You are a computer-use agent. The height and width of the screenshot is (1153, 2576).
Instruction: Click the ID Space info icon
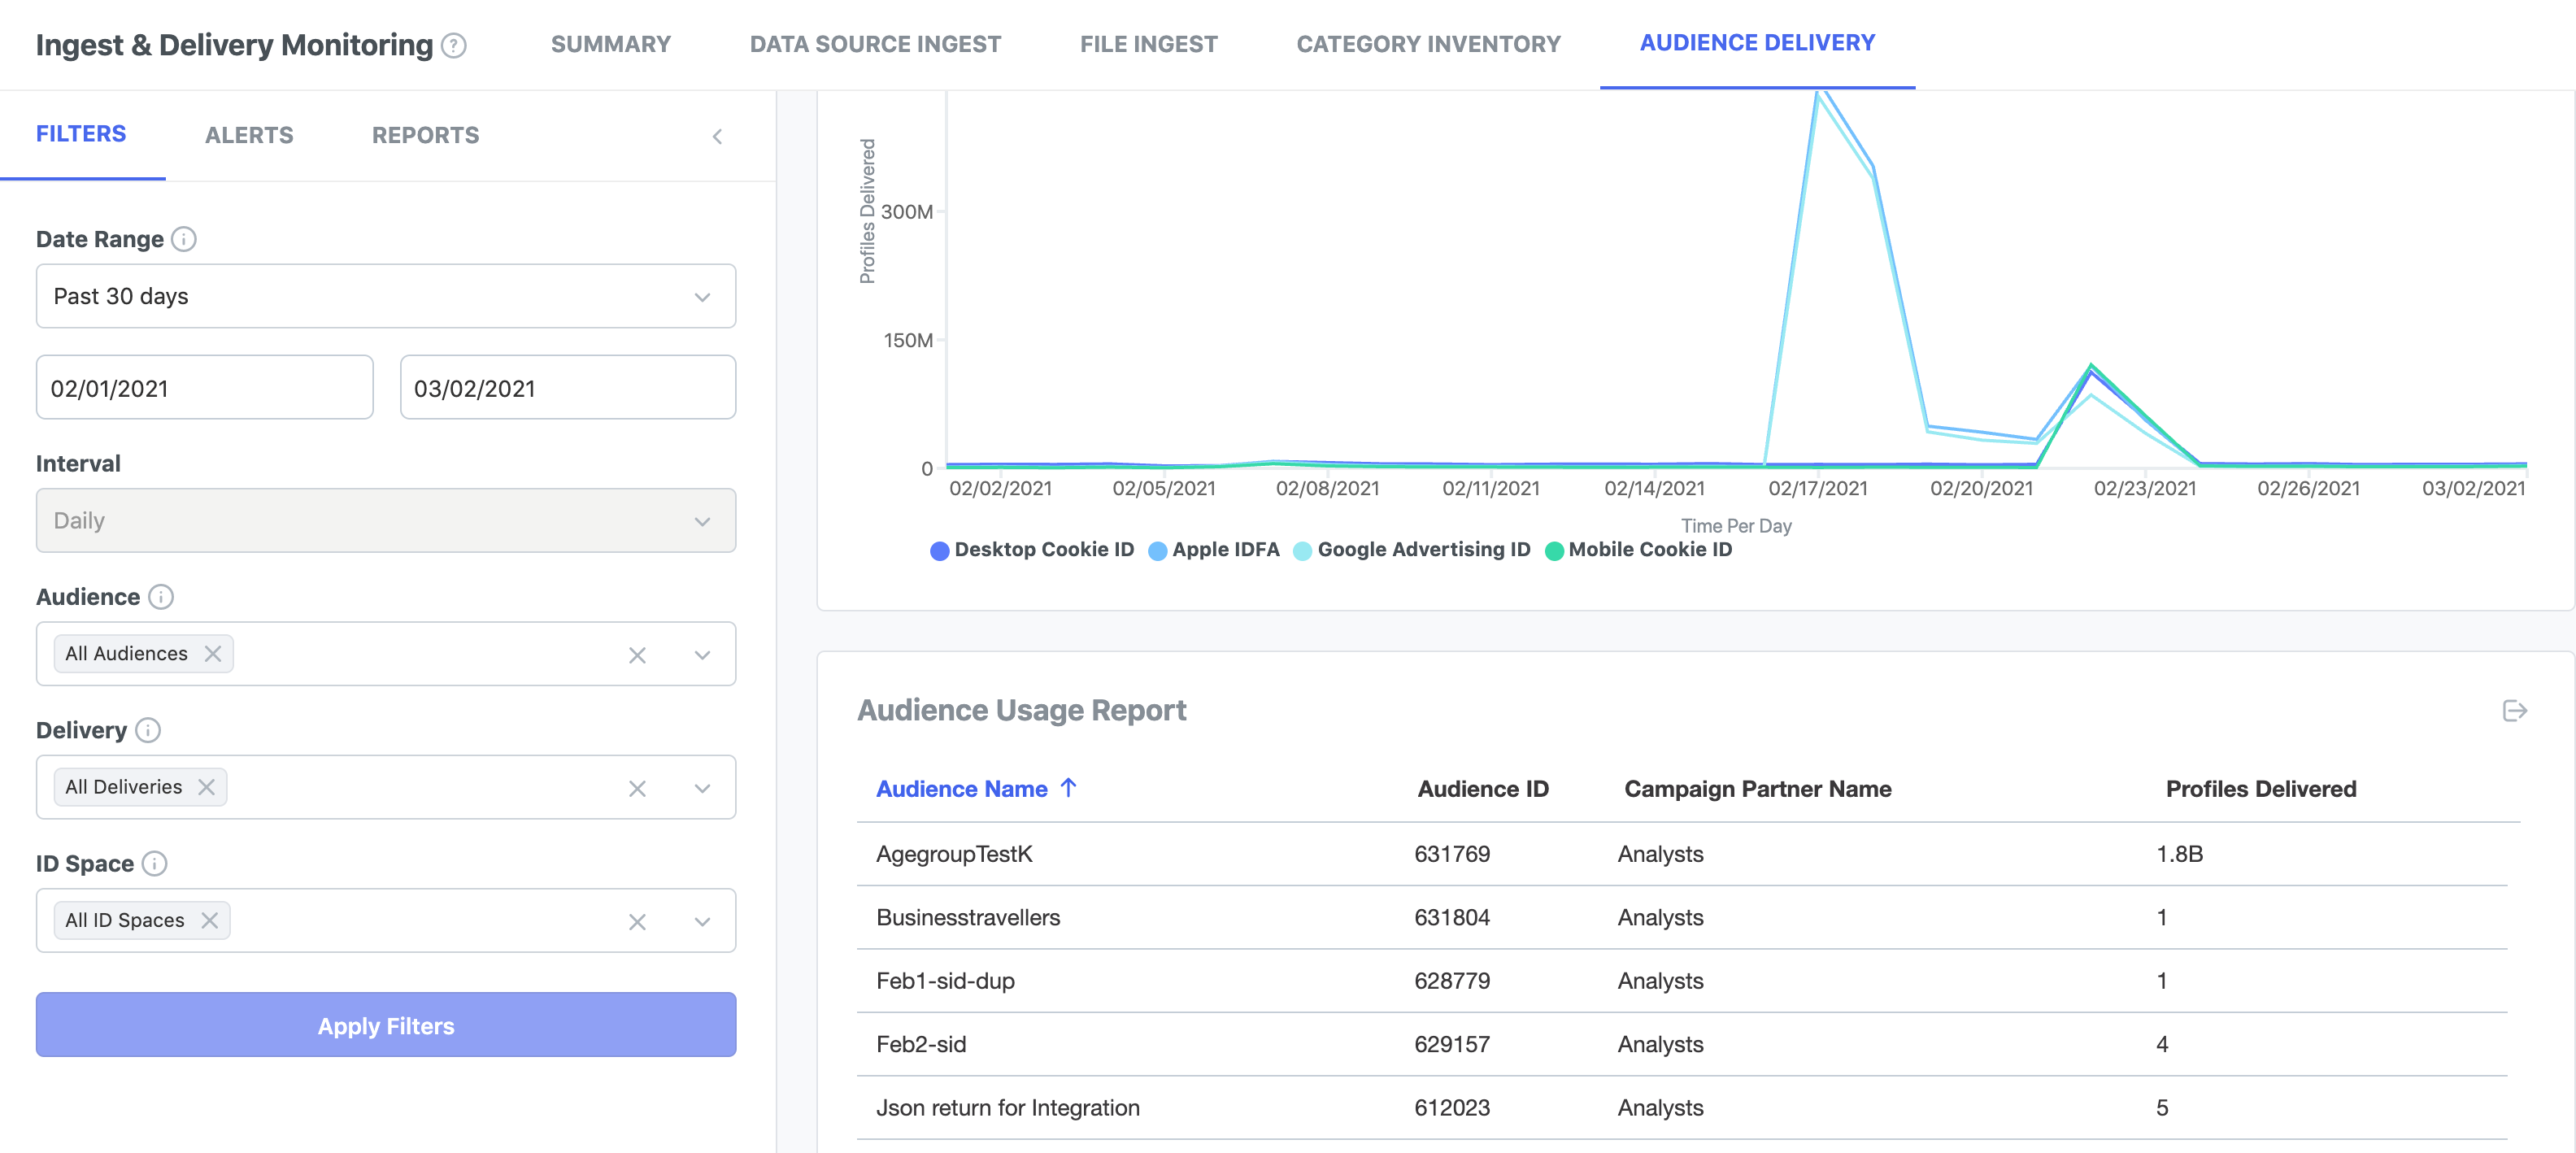(155, 863)
